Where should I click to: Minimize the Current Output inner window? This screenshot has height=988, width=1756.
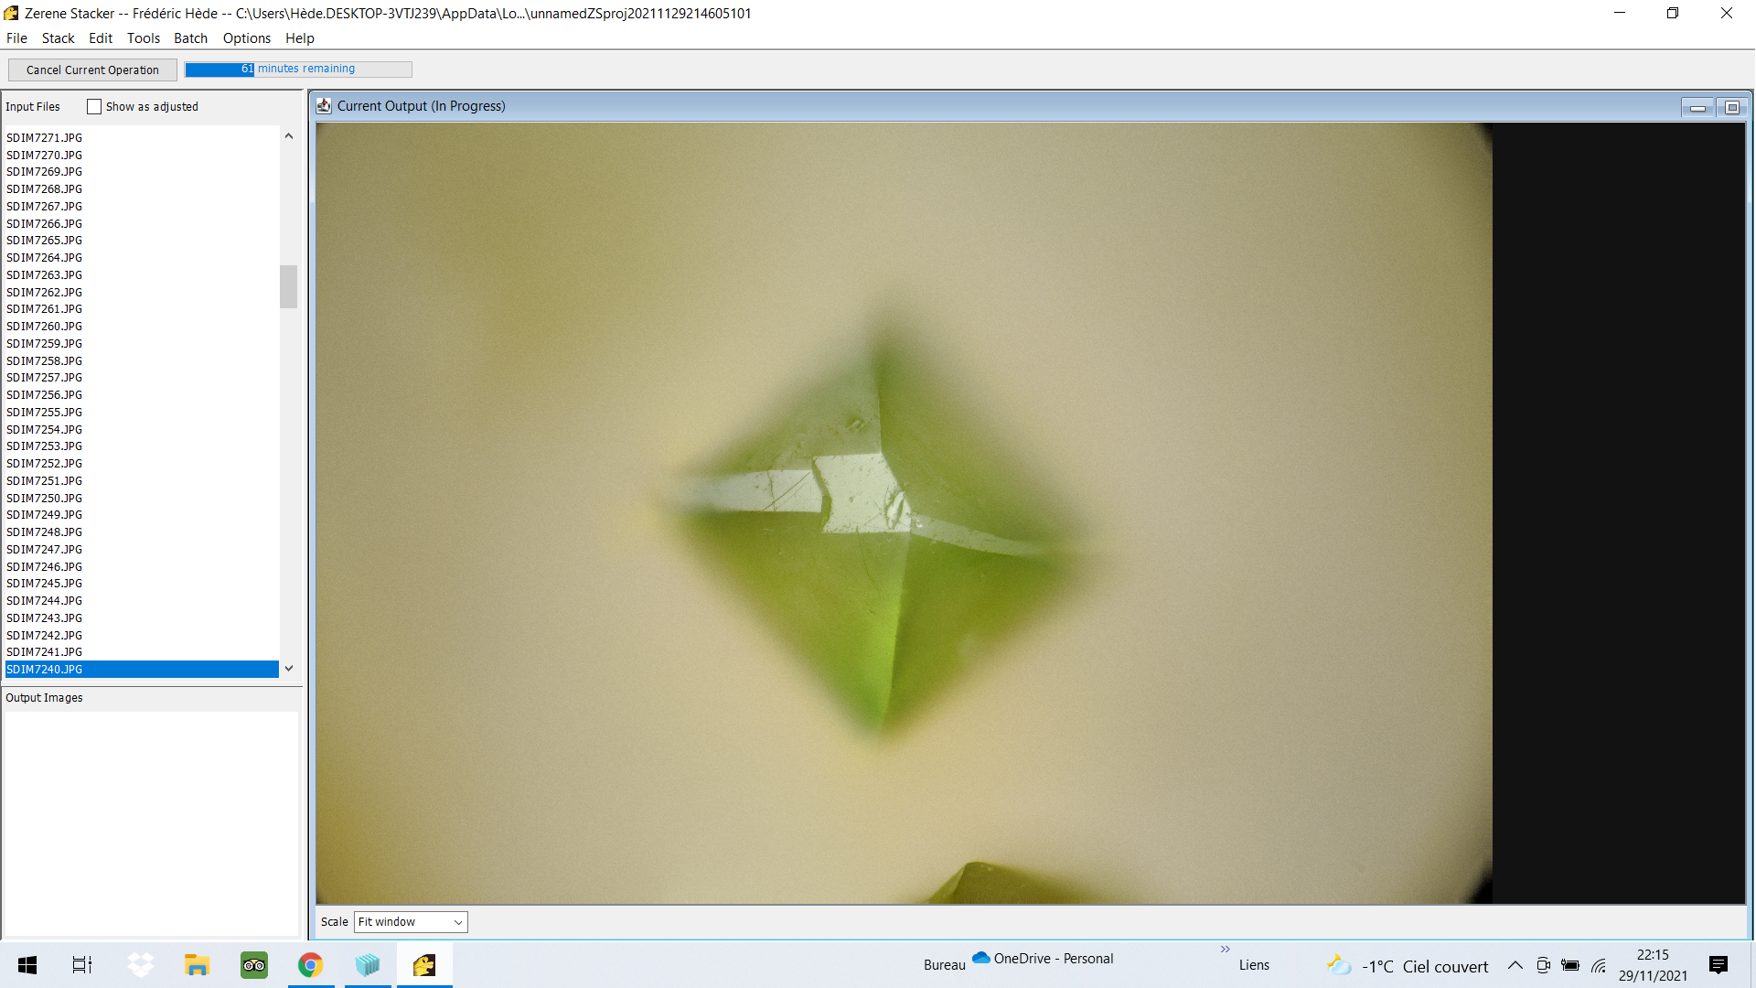point(1698,108)
